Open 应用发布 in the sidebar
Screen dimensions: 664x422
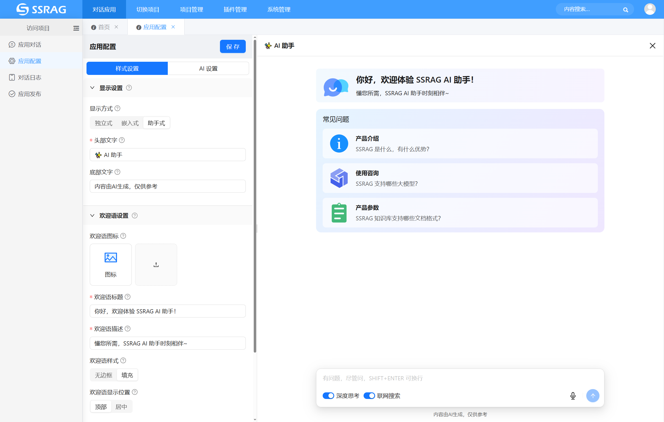41,94
